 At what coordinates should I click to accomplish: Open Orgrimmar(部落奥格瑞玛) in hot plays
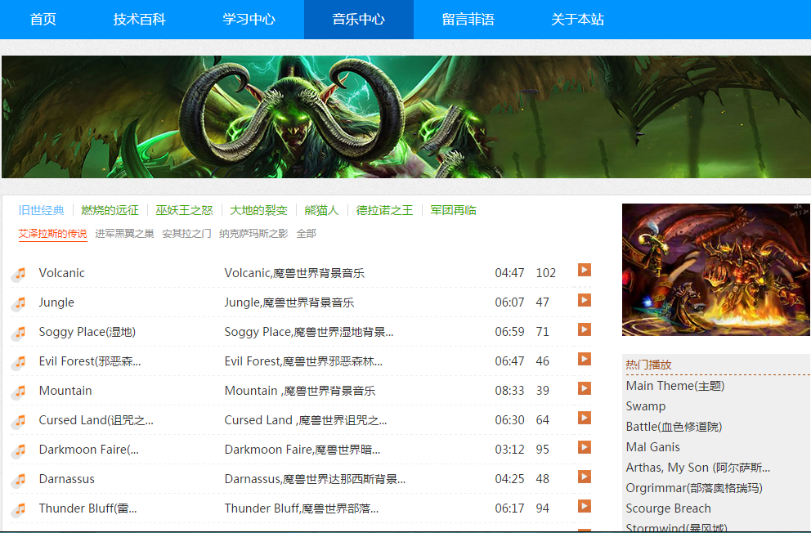pos(694,488)
